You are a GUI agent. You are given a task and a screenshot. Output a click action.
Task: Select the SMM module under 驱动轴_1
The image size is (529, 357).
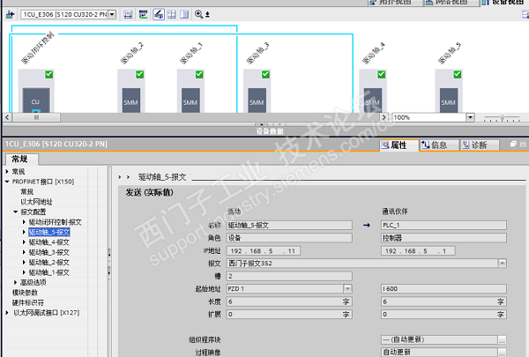click(x=190, y=100)
